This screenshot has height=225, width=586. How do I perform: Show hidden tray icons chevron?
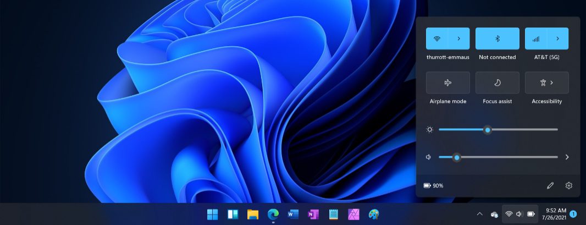click(479, 214)
